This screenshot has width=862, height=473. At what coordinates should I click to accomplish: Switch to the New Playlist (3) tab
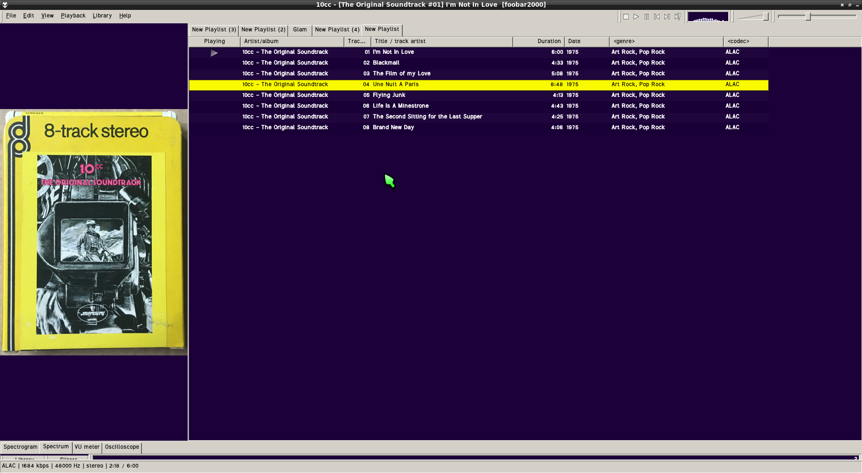click(214, 30)
